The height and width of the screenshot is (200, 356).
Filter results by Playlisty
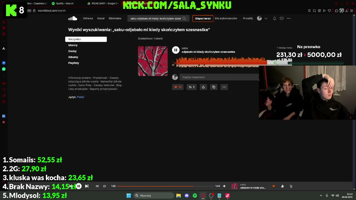tap(74, 63)
